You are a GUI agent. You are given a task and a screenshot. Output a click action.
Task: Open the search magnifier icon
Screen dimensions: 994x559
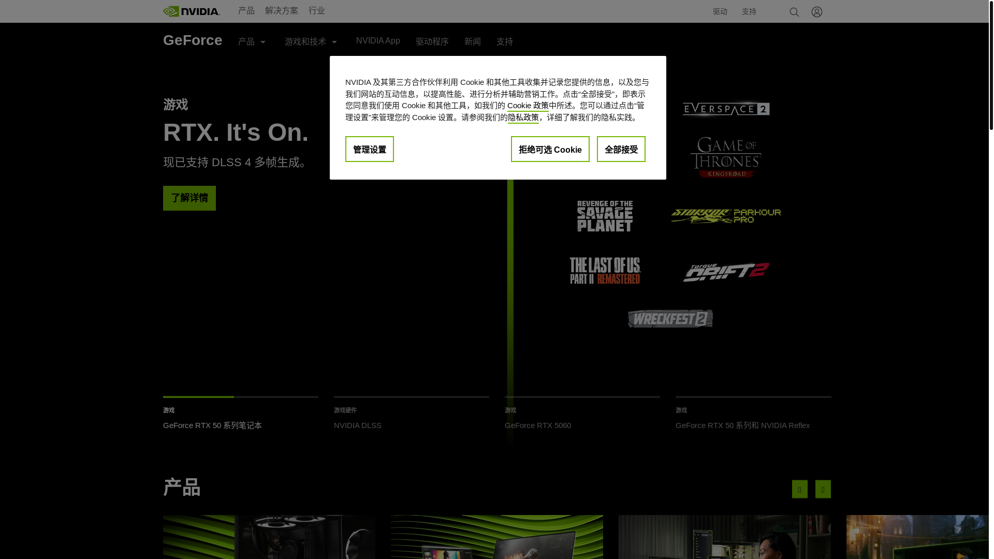click(x=794, y=12)
